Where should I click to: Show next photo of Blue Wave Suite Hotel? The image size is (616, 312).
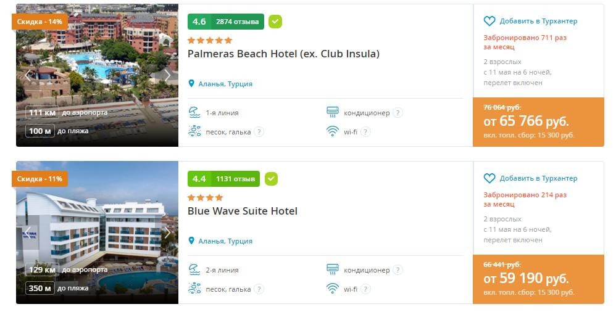pyautogui.click(x=167, y=232)
